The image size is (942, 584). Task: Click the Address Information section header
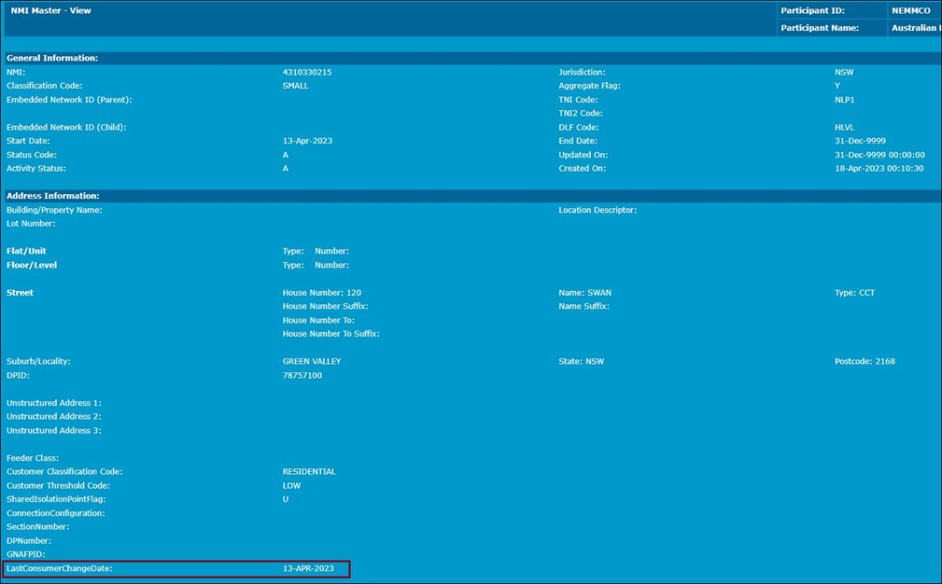tap(52, 196)
